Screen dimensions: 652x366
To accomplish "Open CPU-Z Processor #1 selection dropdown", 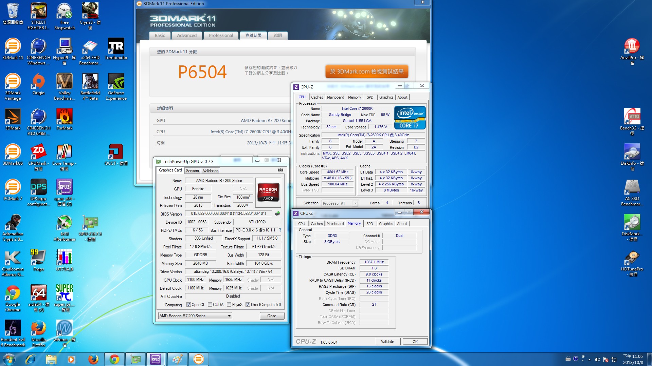I will pos(340,203).
